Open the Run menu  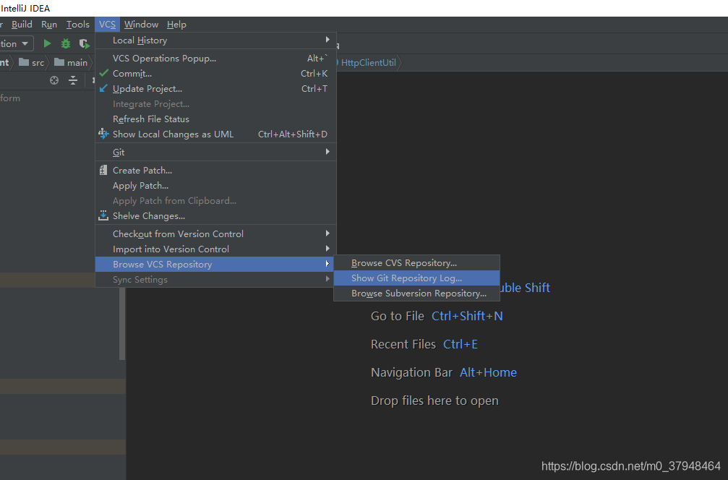49,24
